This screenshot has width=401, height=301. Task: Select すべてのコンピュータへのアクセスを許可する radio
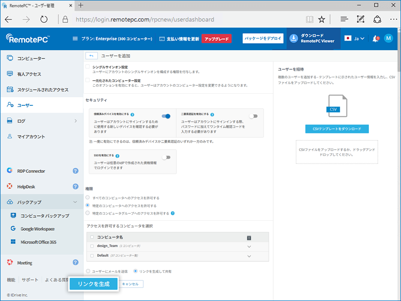pos(87,197)
